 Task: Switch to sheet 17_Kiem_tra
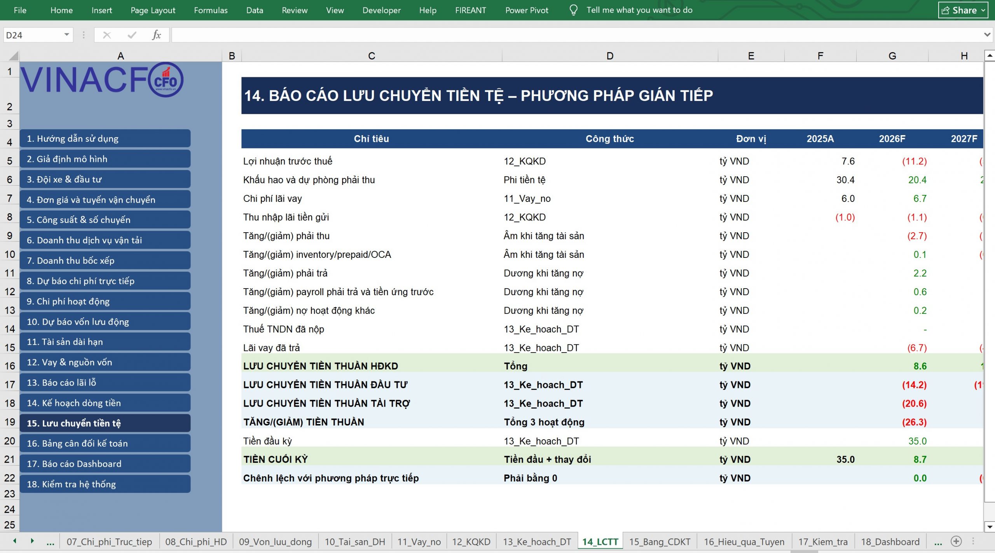pyautogui.click(x=823, y=542)
